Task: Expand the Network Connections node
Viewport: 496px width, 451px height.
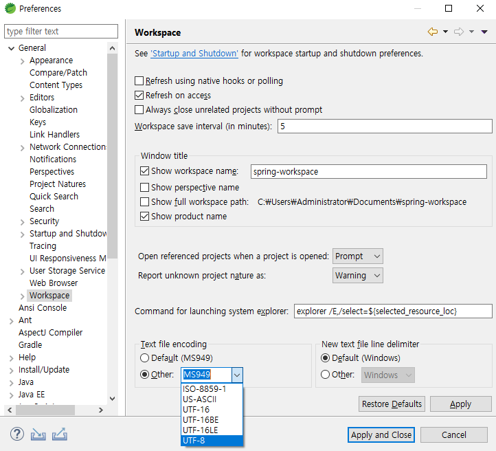Action: point(22,148)
